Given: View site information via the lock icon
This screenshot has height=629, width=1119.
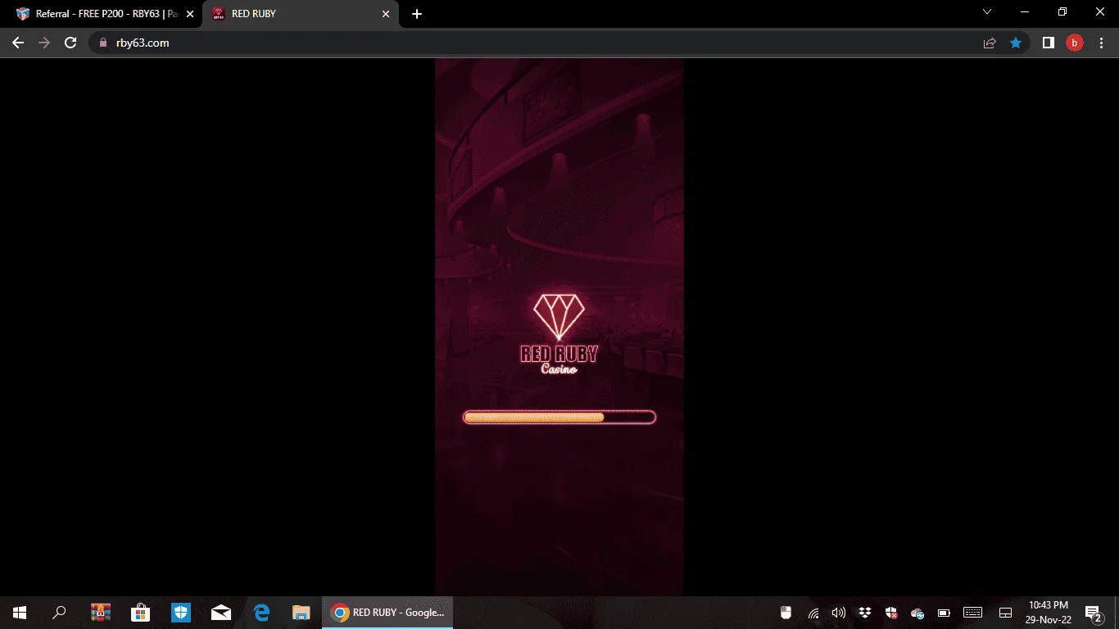Looking at the screenshot, I should pyautogui.click(x=103, y=43).
